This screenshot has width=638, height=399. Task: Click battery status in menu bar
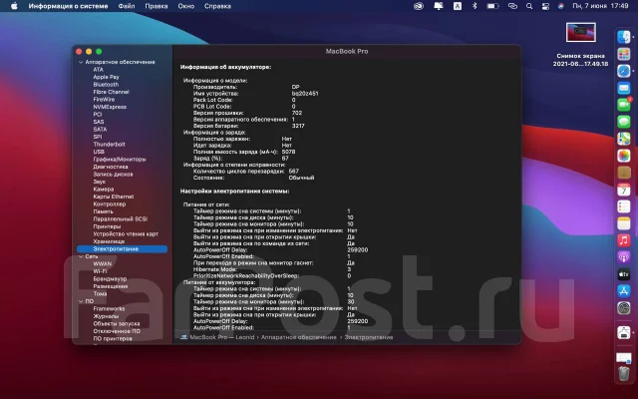[492, 6]
